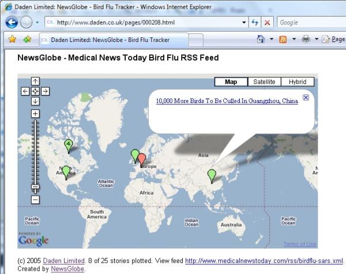Pan the map left with arrow
The height and width of the screenshot is (274, 346).
pos(25,92)
